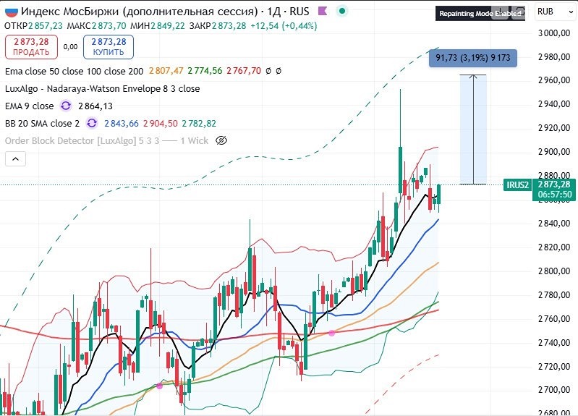578x416 pixels.
Task: Click the IRUS2 price label on the price axis
Action: tap(517, 184)
